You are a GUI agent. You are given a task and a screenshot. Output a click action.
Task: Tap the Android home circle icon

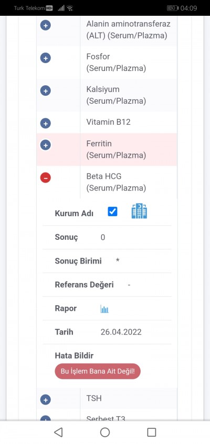click(x=105, y=432)
